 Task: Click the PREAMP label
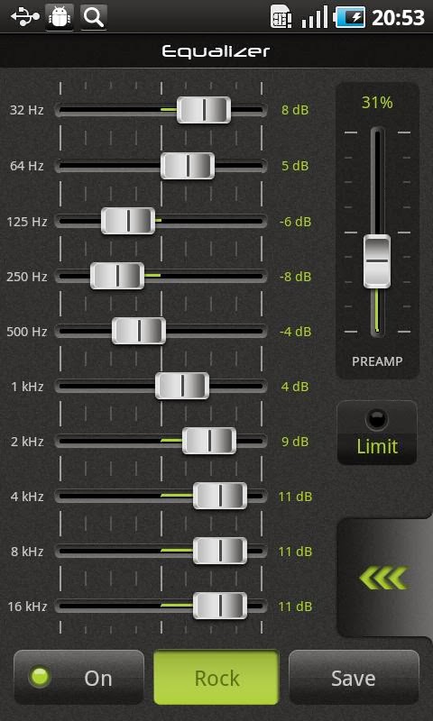coord(377,361)
